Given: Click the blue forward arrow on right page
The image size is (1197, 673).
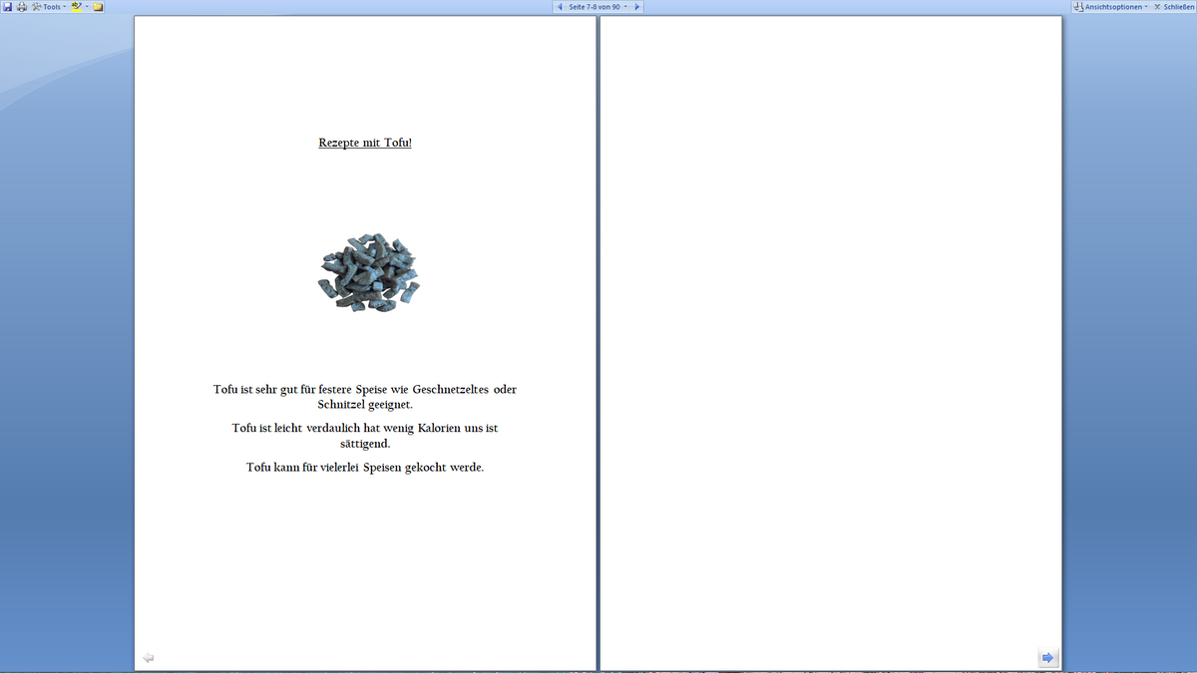Looking at the screenshot, I should pos(1047,657).
